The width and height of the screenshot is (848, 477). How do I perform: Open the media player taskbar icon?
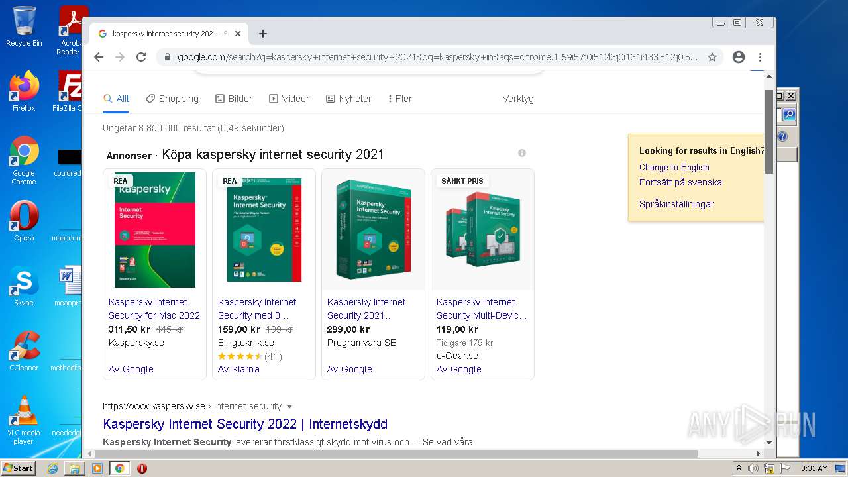click(97, 468)
